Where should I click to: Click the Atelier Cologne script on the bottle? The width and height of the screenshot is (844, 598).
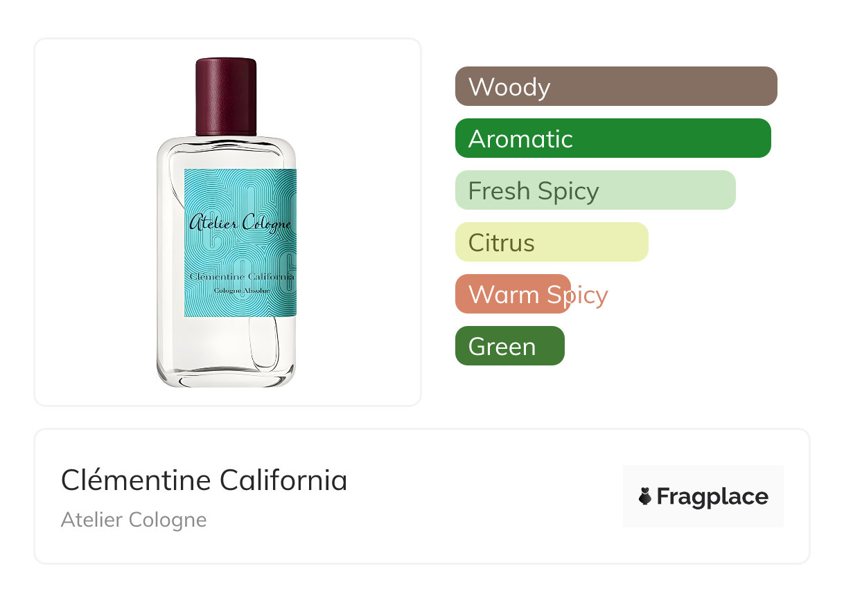[x=240, y=224]
